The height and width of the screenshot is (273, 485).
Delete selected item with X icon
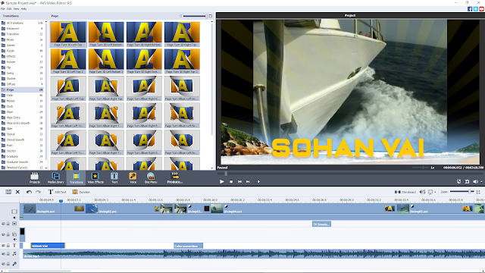point(17,192)
